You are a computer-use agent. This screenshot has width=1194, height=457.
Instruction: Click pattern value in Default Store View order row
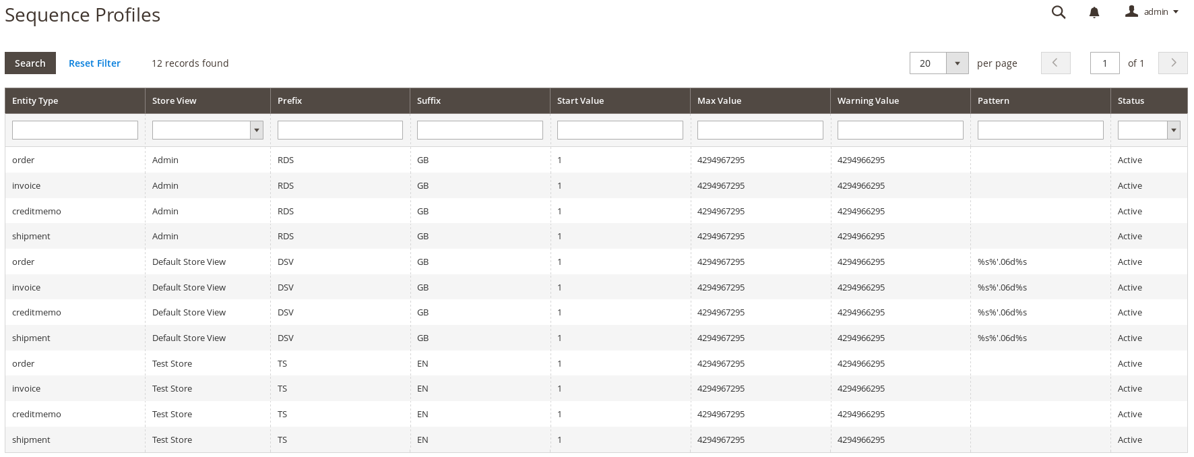coord(1002,262)
